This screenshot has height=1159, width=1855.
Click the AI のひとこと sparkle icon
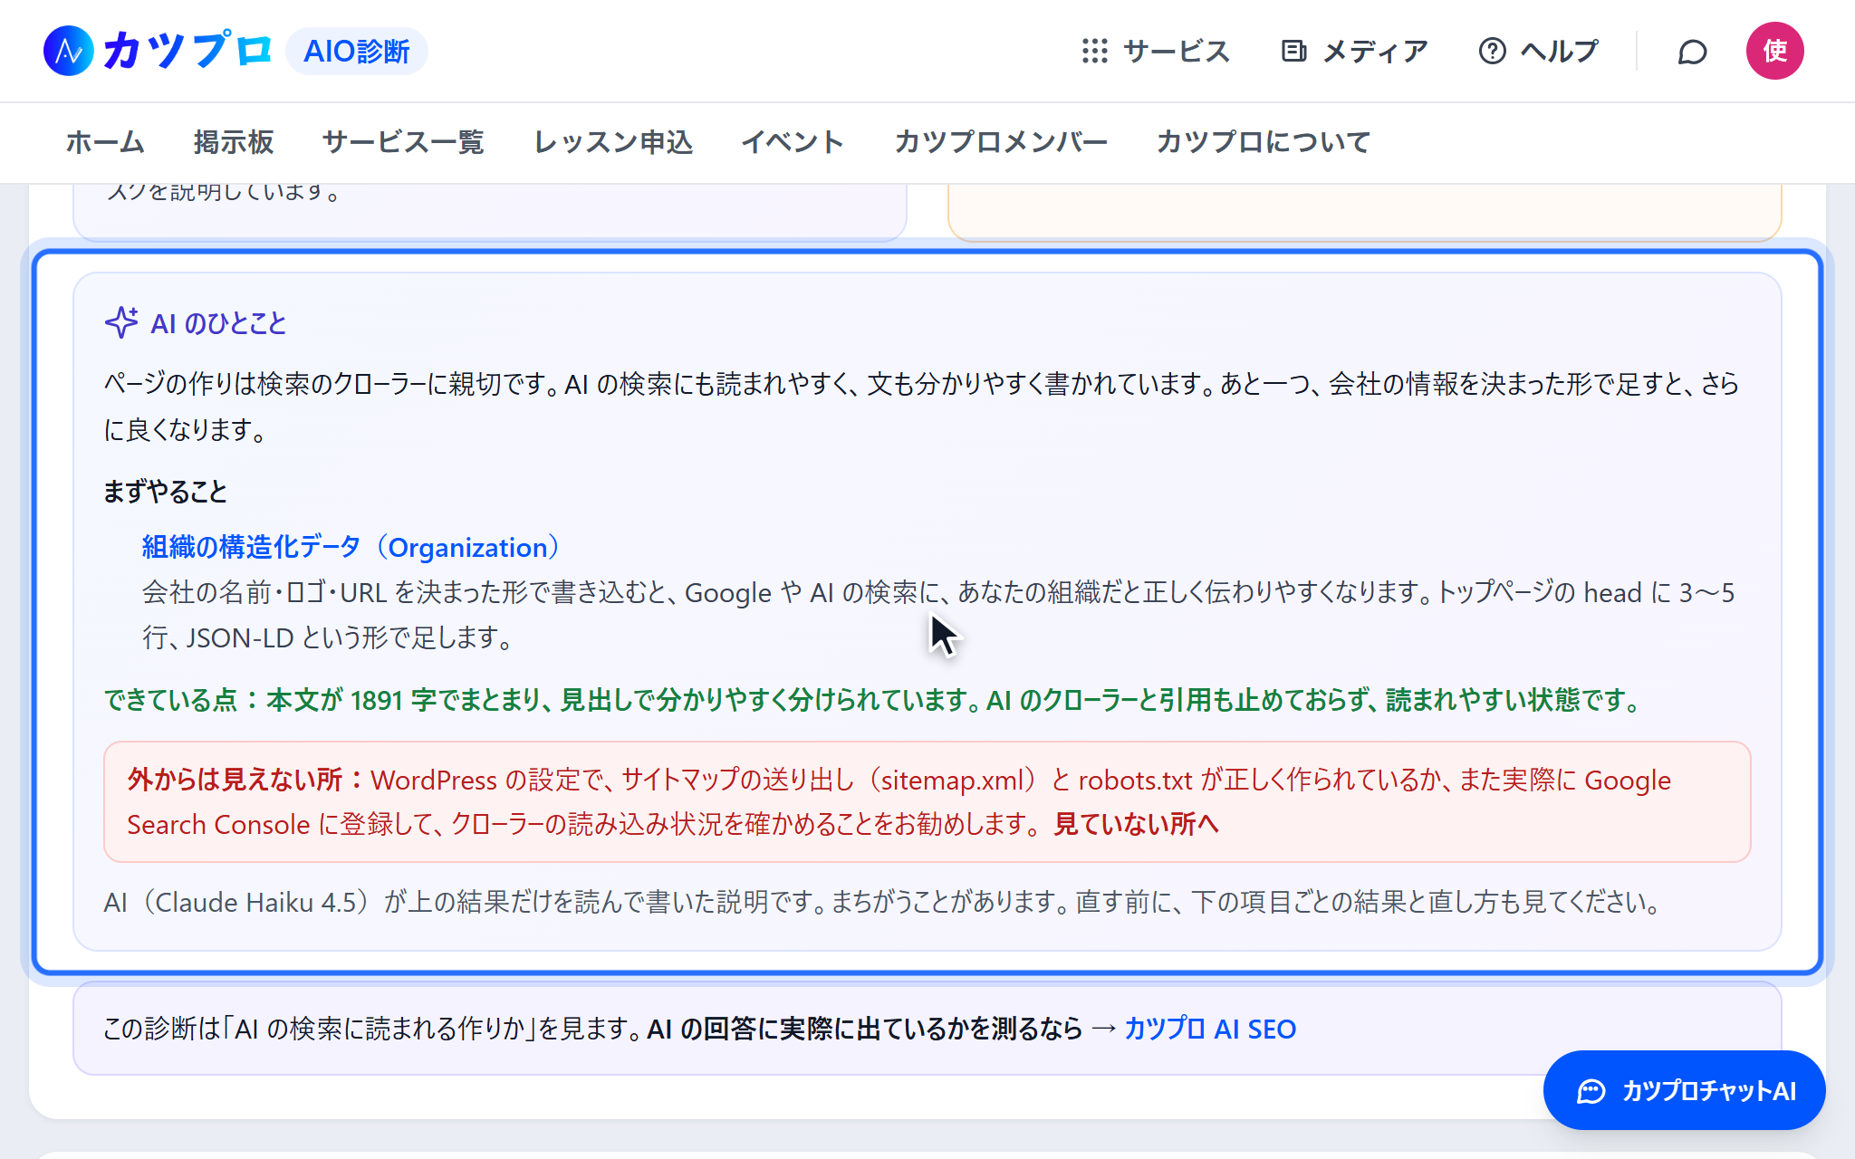121,322
